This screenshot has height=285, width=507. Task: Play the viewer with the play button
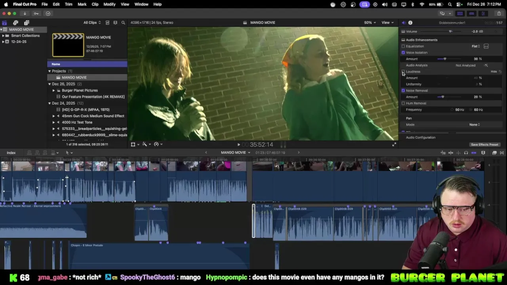click(238, 144)
